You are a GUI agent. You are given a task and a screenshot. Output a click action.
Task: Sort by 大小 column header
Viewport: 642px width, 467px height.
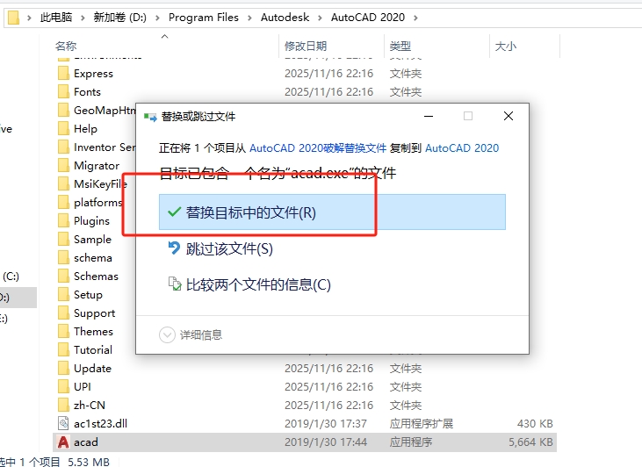(x=506, y=47)
